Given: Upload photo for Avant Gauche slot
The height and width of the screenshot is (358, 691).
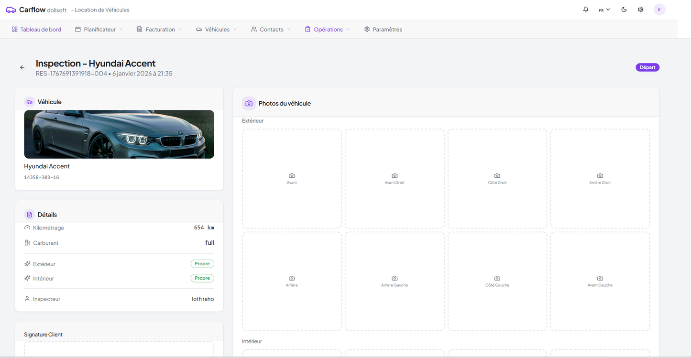Looking at the screenshot, I should click(x=600, y=281).
